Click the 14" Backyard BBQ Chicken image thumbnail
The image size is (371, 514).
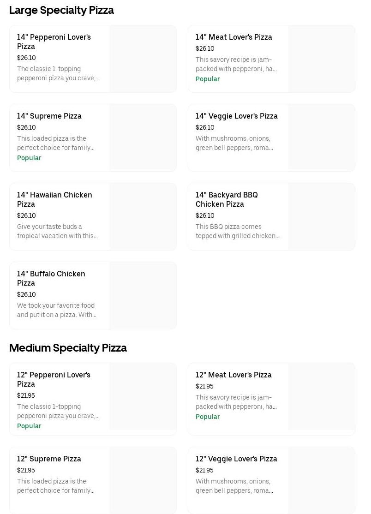coord(322,216)
